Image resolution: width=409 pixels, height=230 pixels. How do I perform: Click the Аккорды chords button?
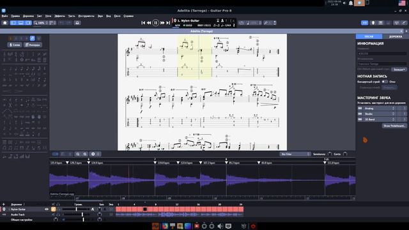click(33, 45)
